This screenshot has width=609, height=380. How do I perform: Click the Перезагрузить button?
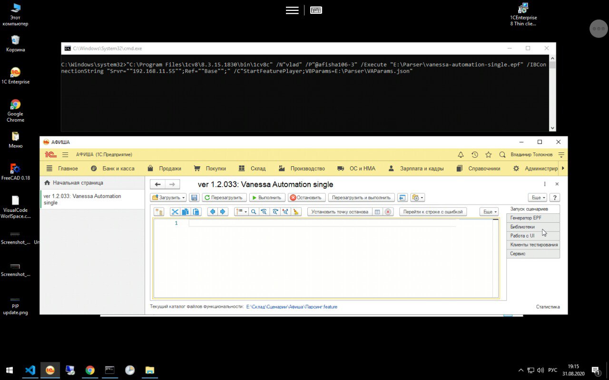point(224,198)
